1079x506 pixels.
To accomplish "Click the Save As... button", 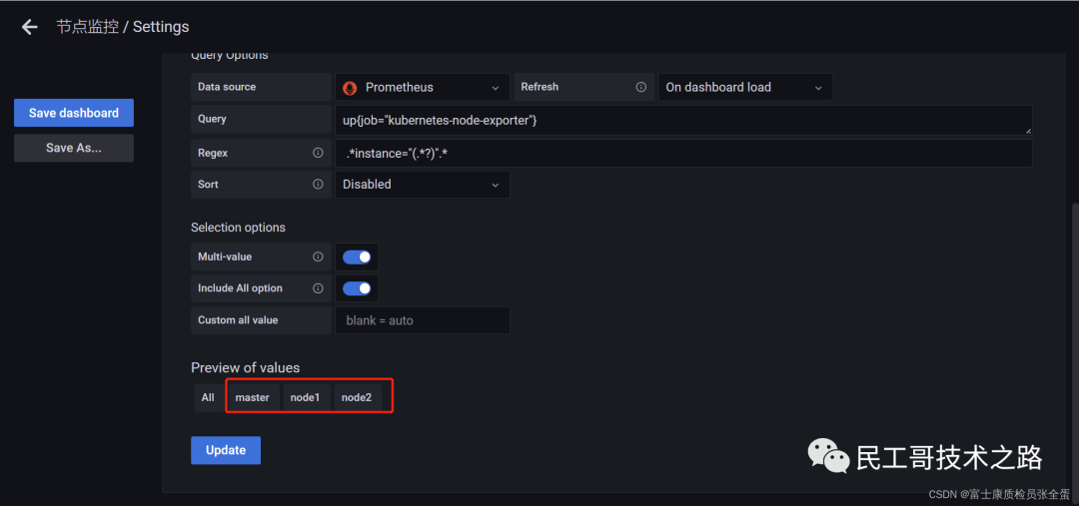I will point(74,148).
